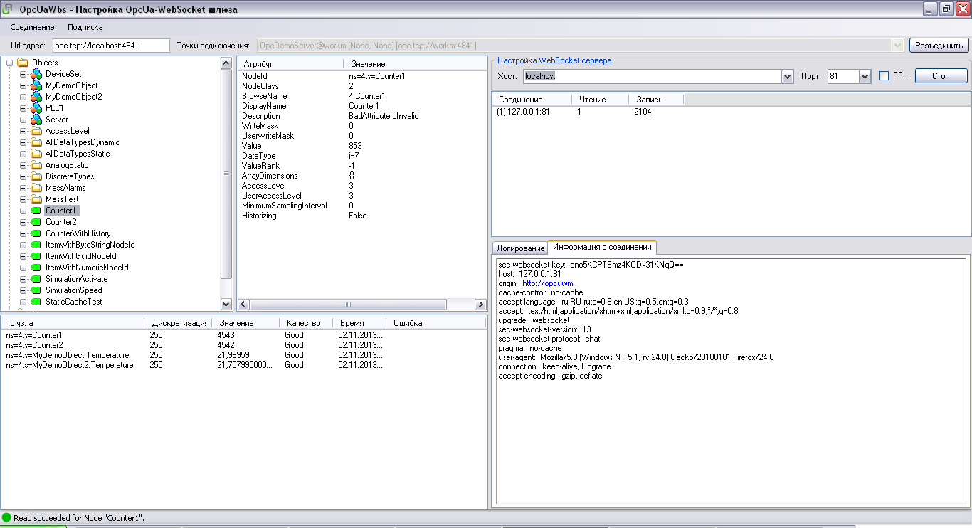This screenshot has width=972, height=528.
Task: Open the Соединение menu
Action: [32, 27]
